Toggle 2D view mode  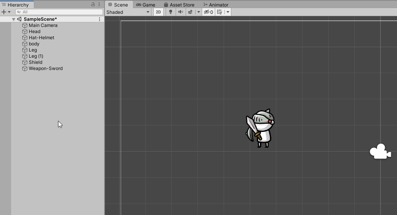[x=158, y=12]
